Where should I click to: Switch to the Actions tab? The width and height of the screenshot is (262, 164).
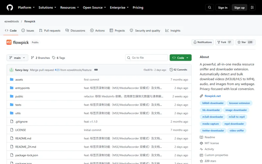97,31
